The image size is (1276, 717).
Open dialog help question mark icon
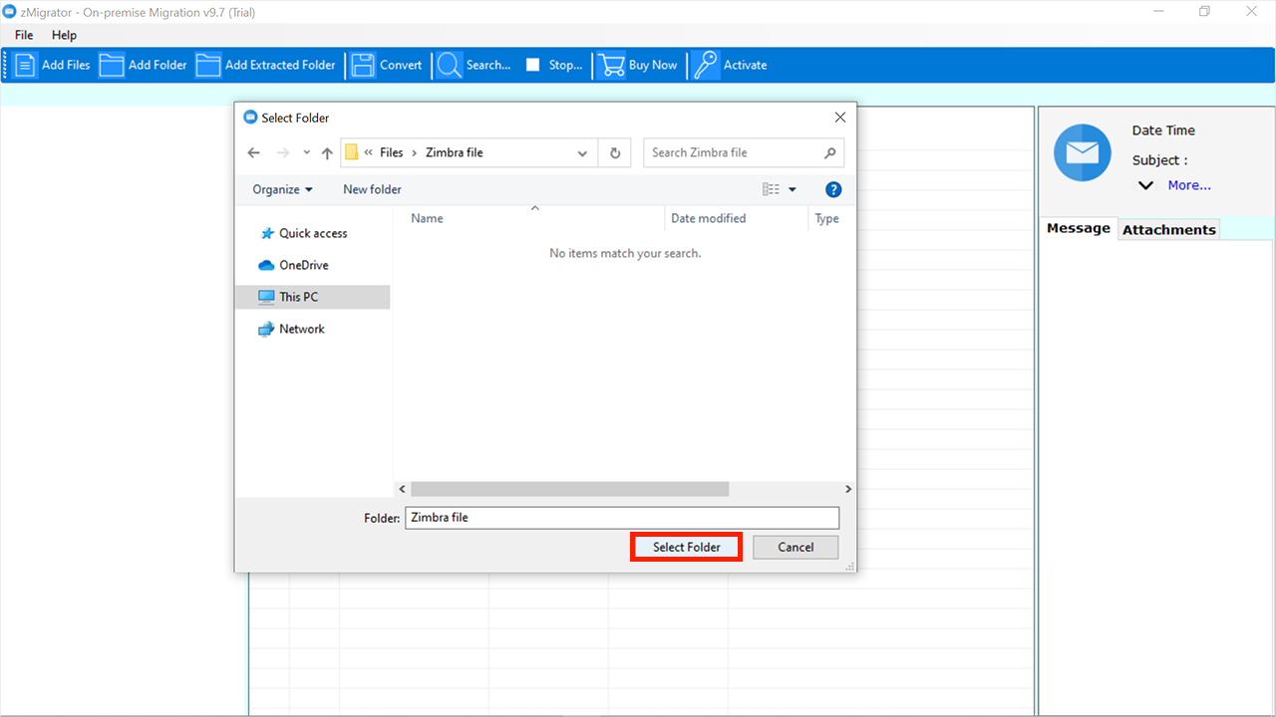pos(833,189)
